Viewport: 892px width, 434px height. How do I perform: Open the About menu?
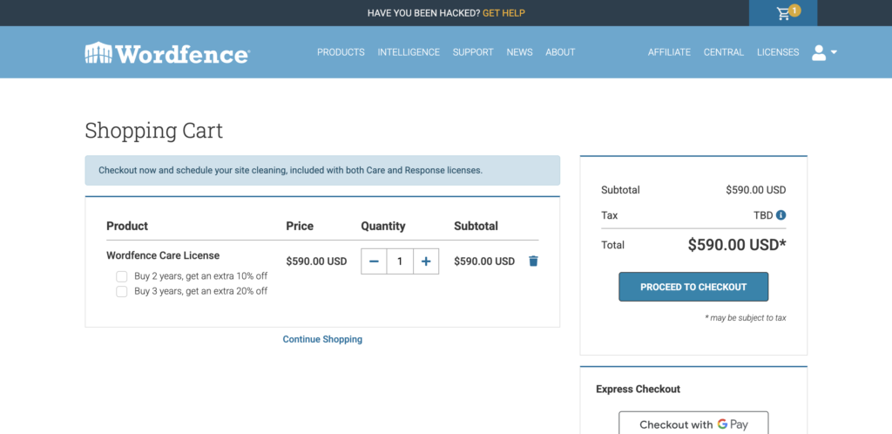tap(560, 52)
